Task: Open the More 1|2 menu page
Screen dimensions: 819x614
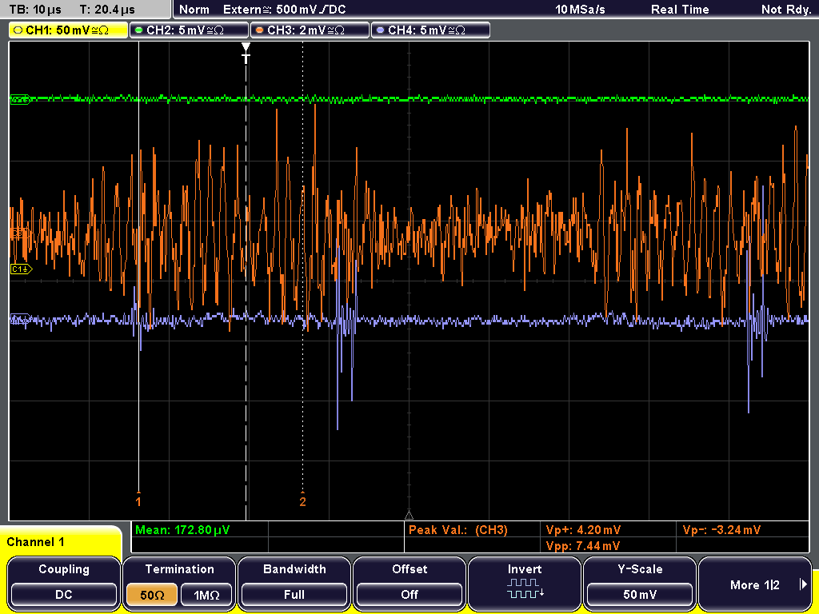Action: coord(755,584)
